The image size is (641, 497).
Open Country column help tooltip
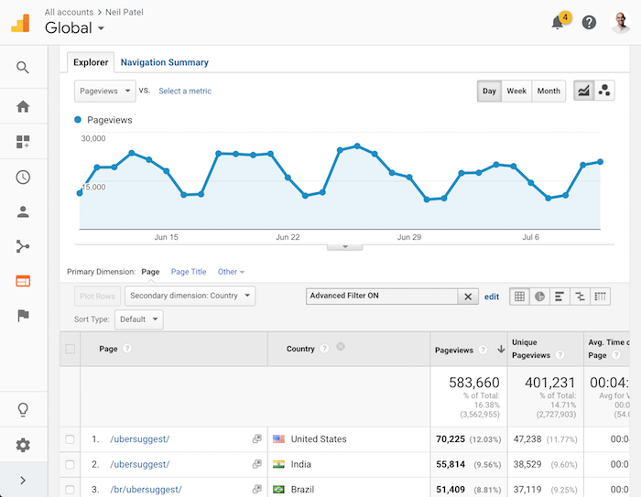pos(324,348)
